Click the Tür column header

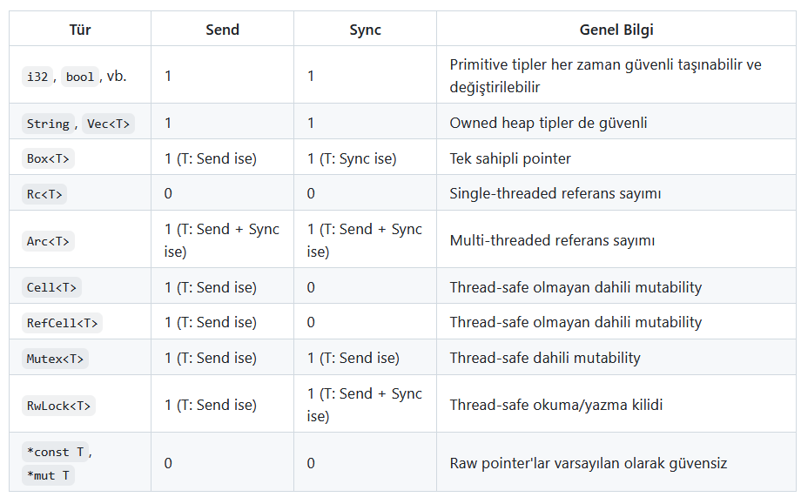80,30
